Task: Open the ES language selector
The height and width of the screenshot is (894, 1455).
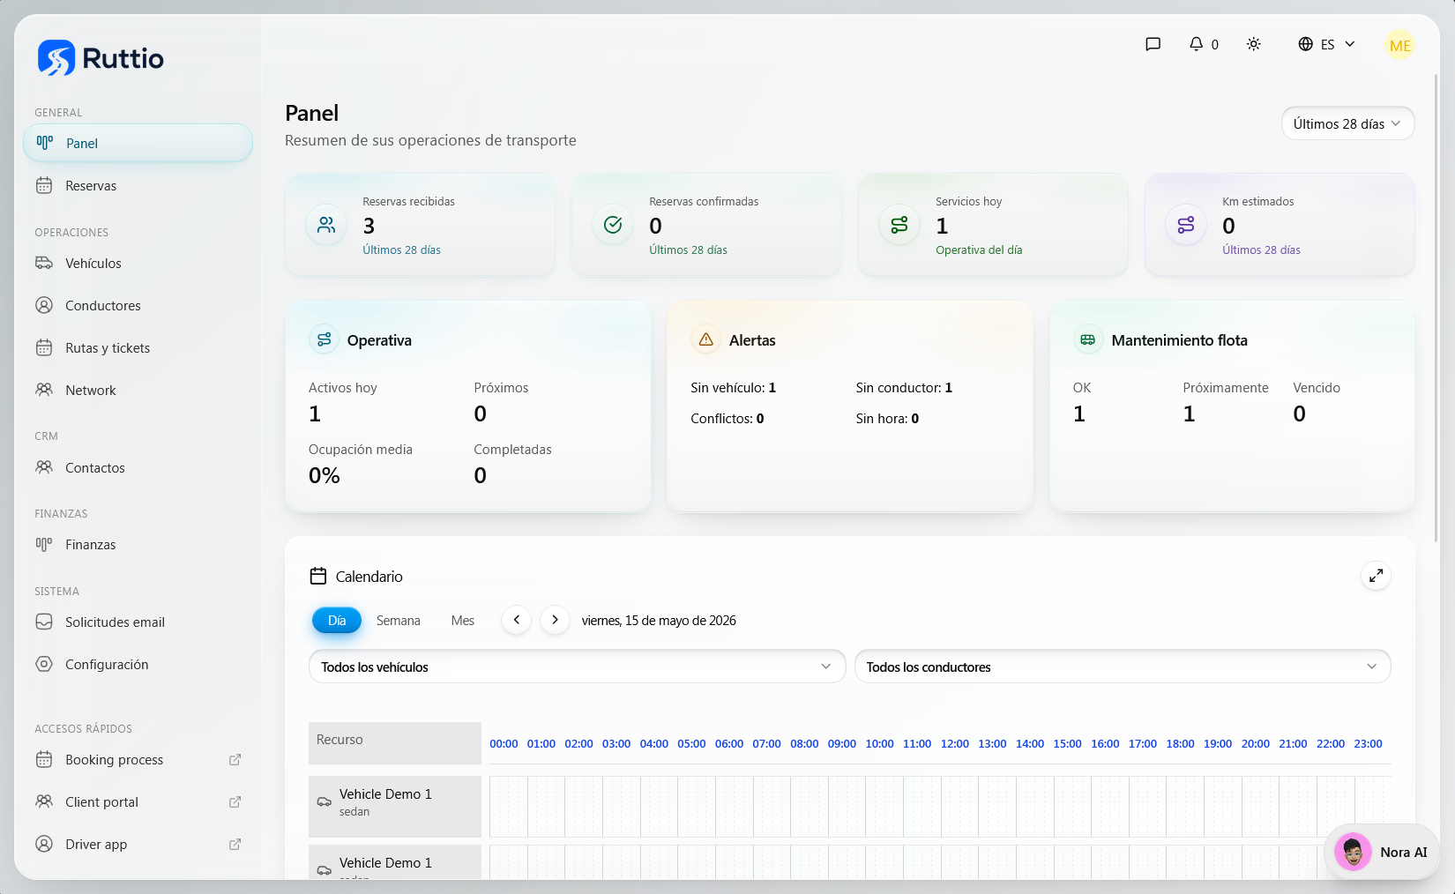Action: point(1326,44)
